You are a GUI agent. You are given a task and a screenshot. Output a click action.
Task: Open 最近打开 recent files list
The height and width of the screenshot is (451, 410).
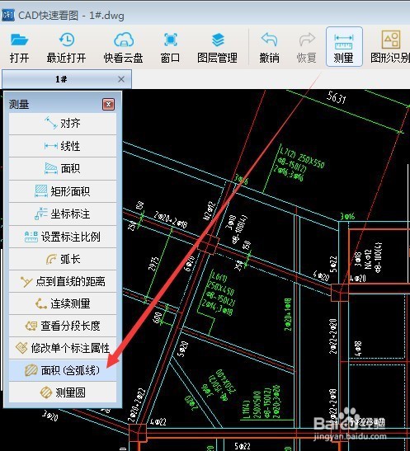[67, 48]
